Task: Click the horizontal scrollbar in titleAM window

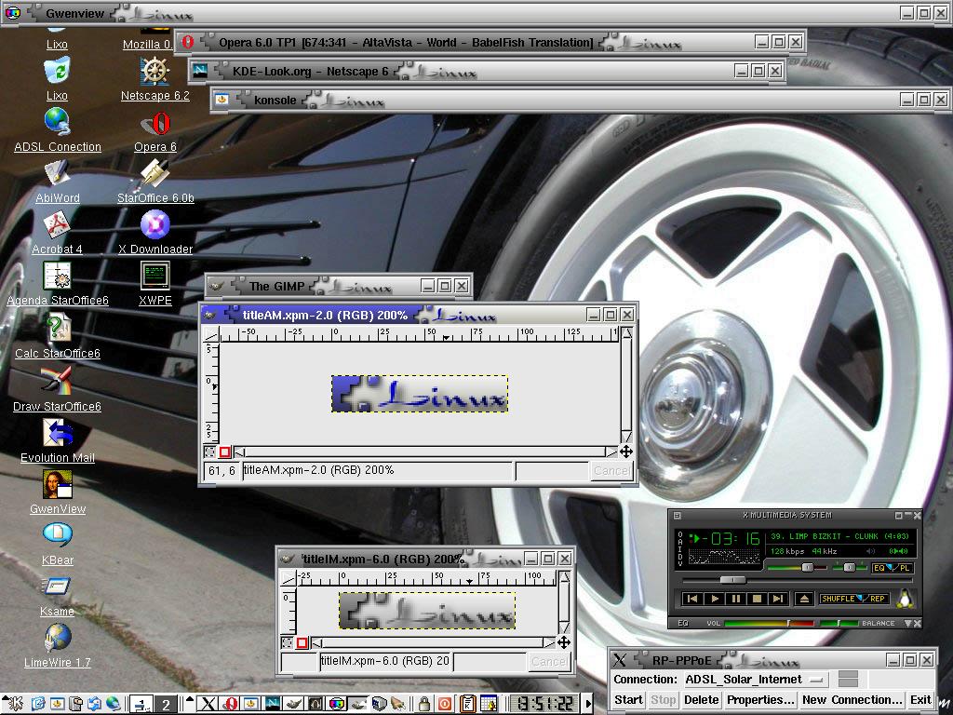Action: [425, 452]
